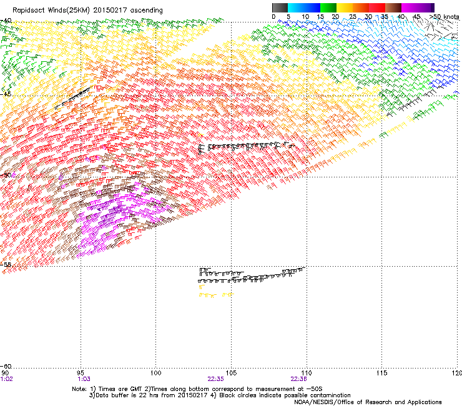Pick the brown 35-40 knots legend swatch

(x=393, y=7)
